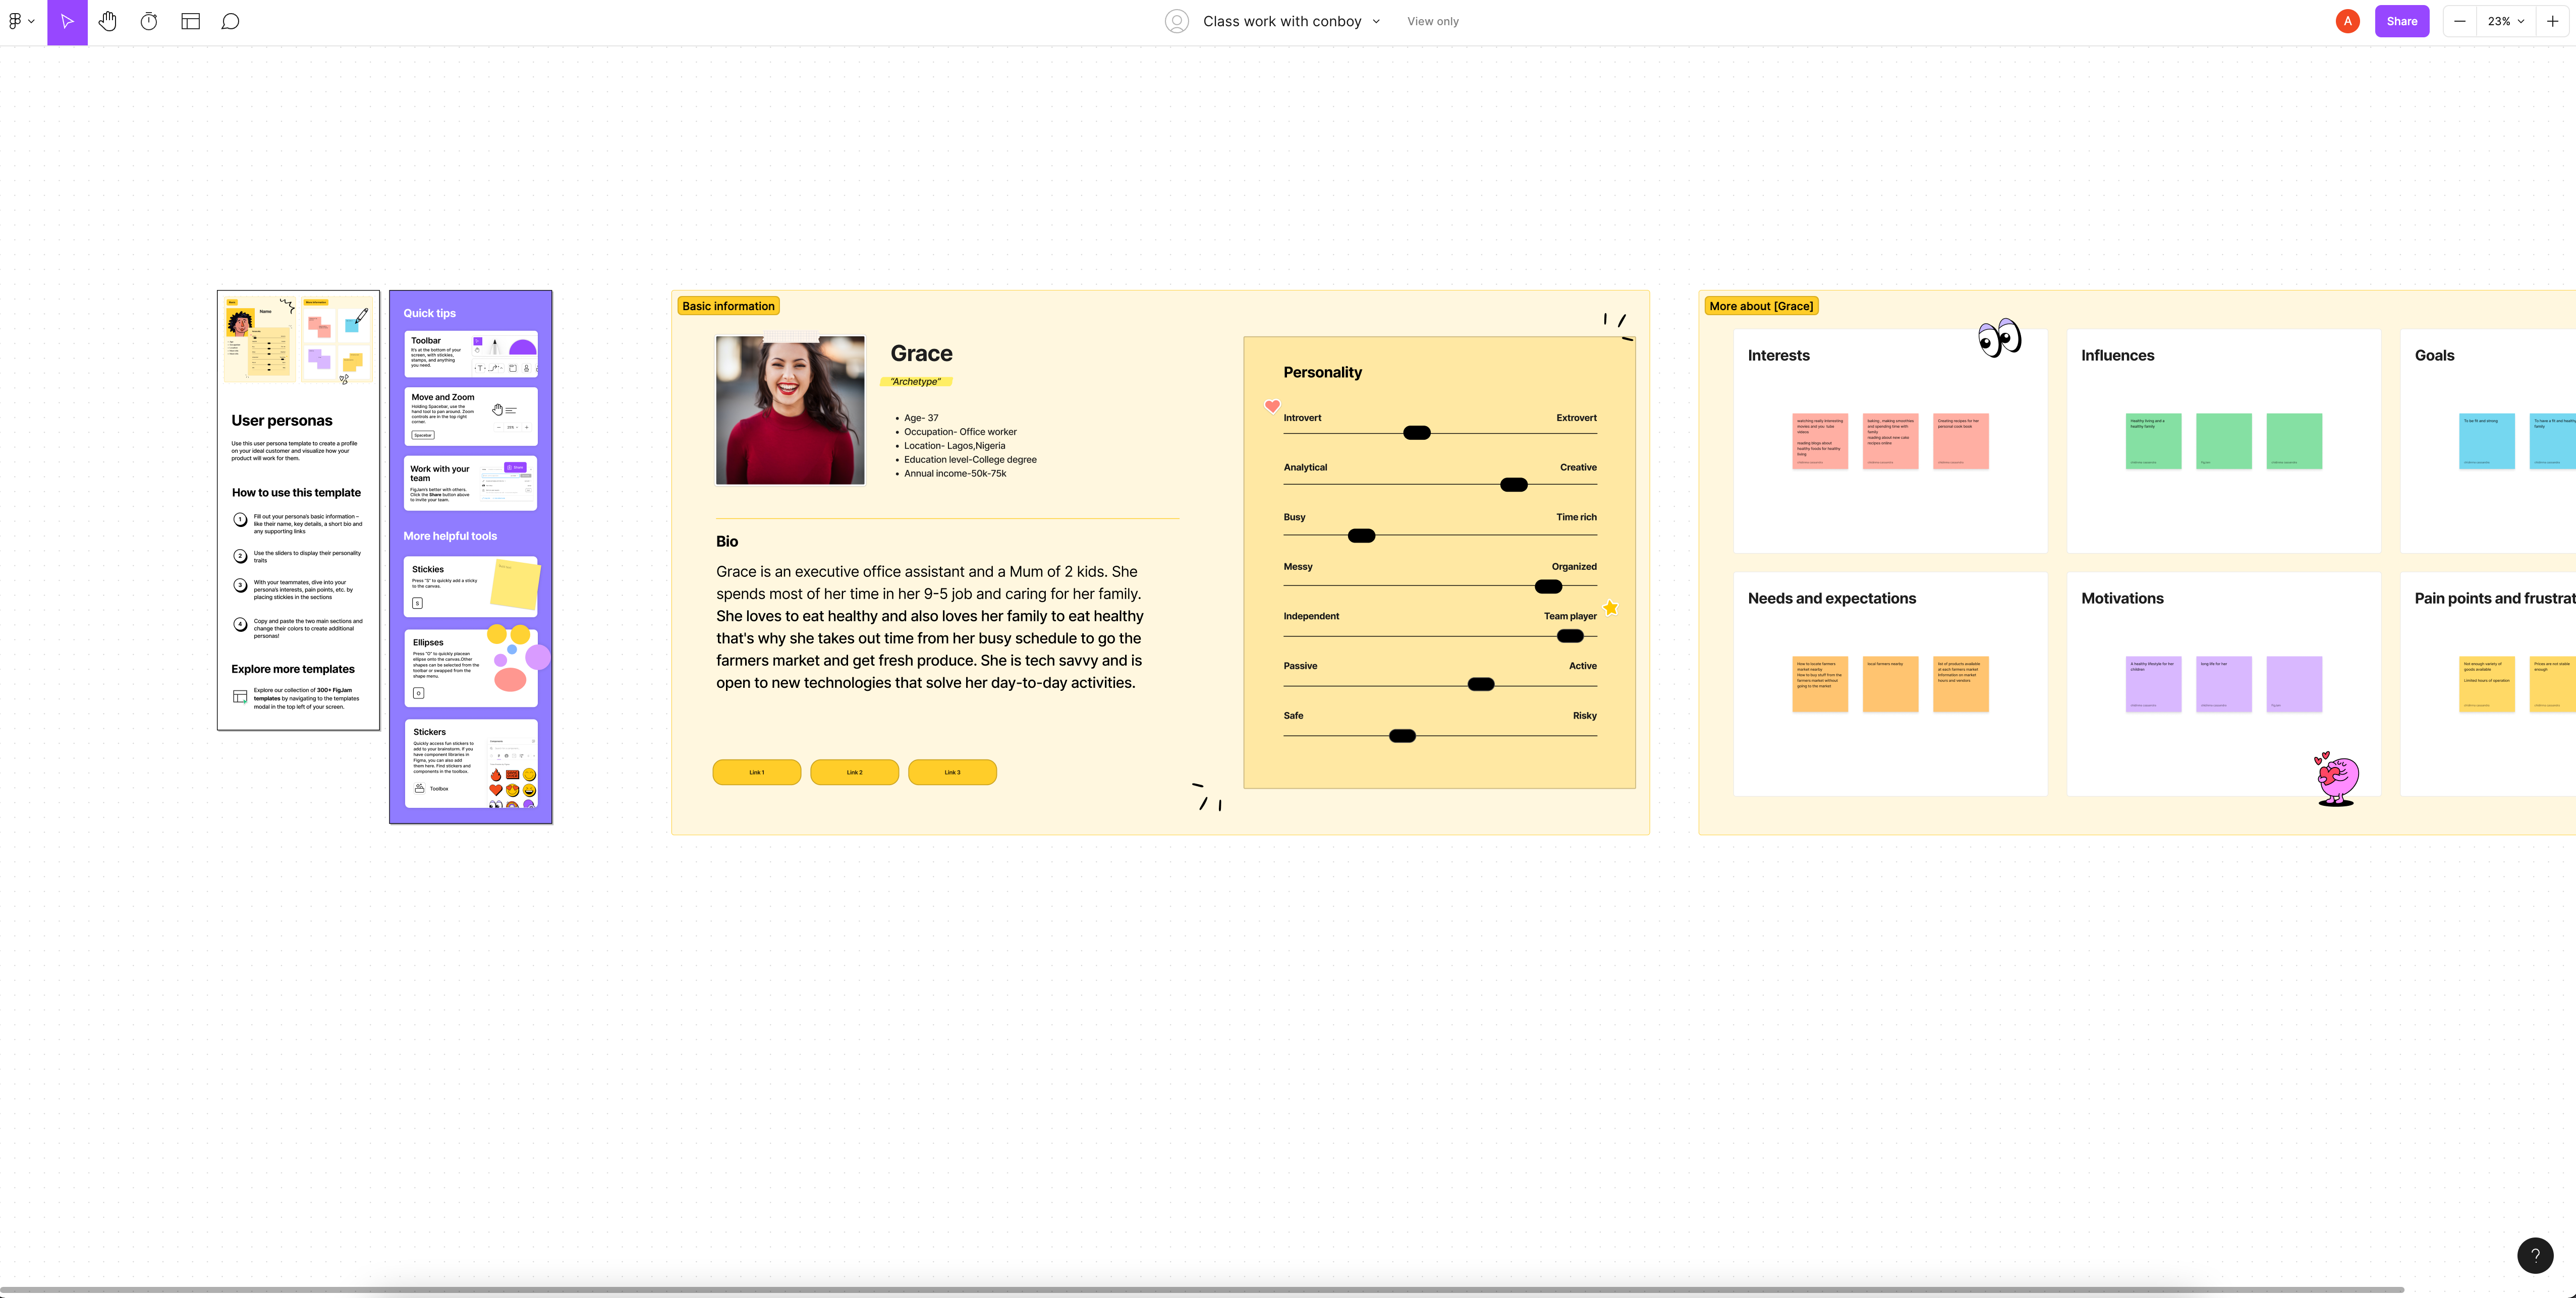Click the orange A user avatar

[2347, 21]
